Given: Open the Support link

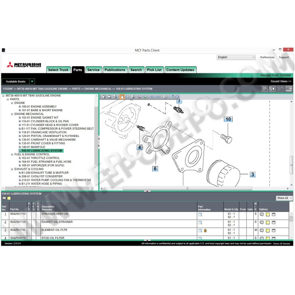Looking at the screenshot, I should click(x=284, y=57).
